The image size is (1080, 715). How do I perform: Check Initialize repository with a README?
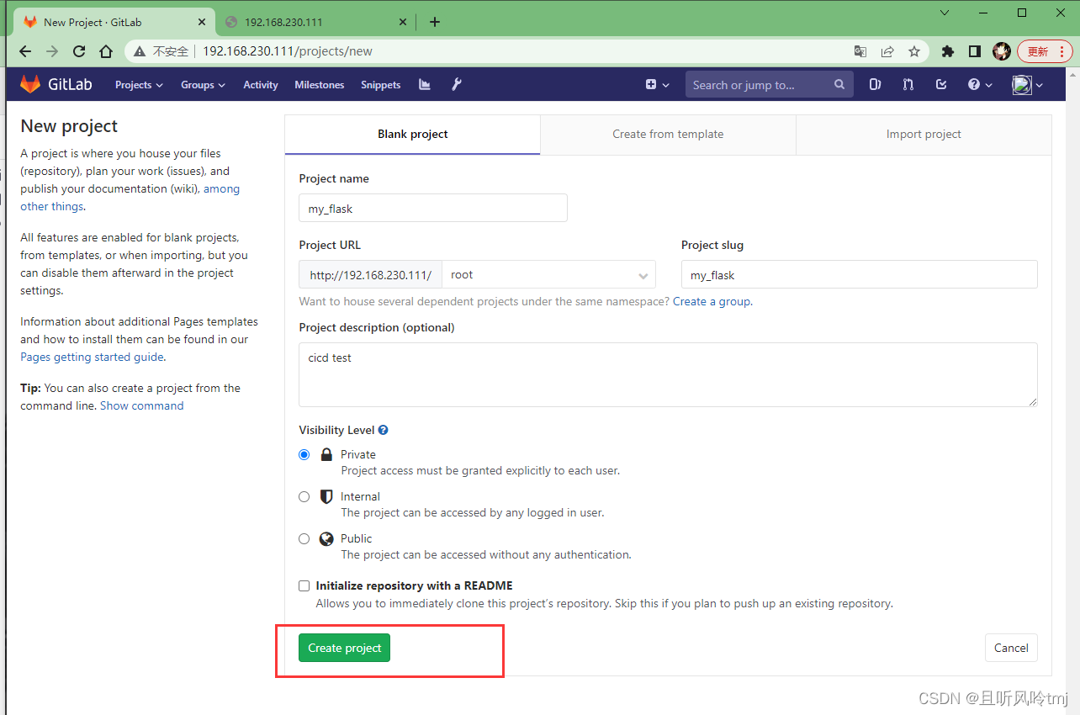304,585
